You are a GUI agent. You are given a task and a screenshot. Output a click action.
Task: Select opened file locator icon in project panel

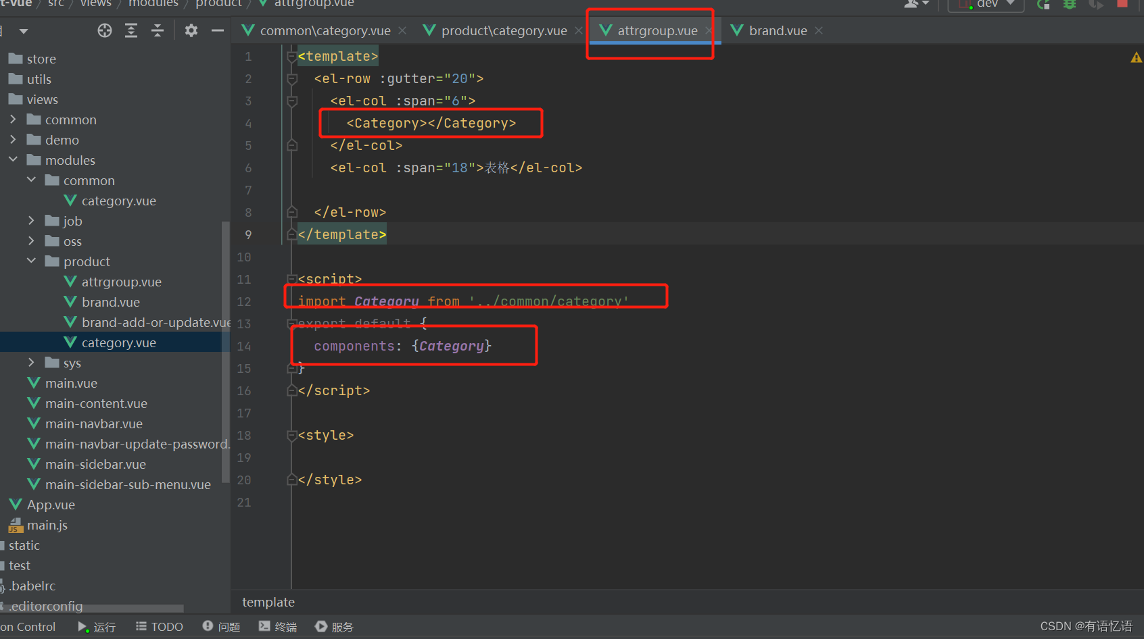click(104, 30)
